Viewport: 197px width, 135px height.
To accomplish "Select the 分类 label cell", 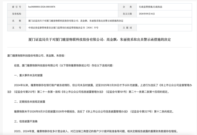I will click(x=127, y=7).
